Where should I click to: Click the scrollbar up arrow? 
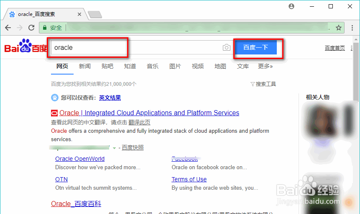click(x=356, y=39)
